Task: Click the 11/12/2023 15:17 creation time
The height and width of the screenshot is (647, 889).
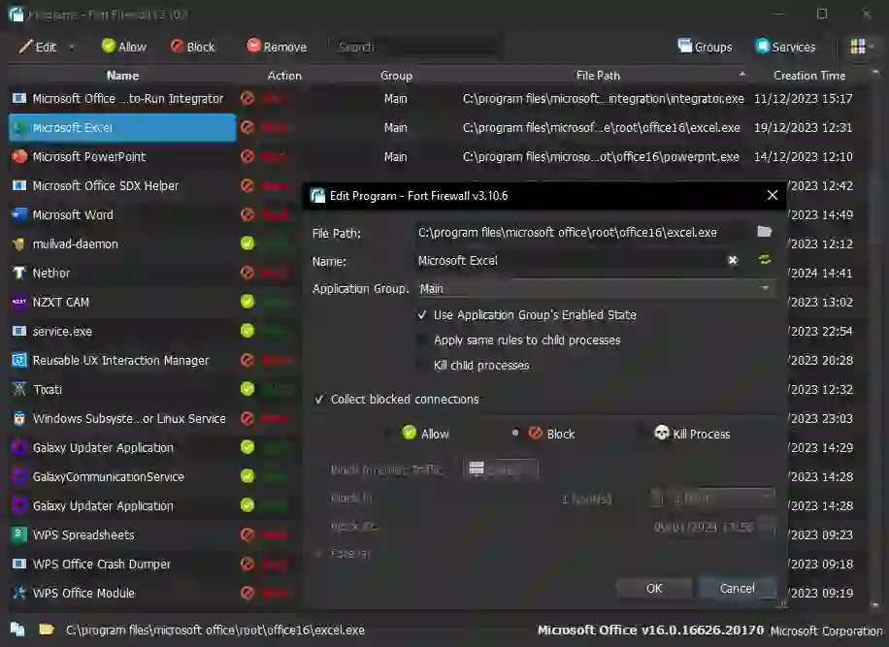Action: 803,99
